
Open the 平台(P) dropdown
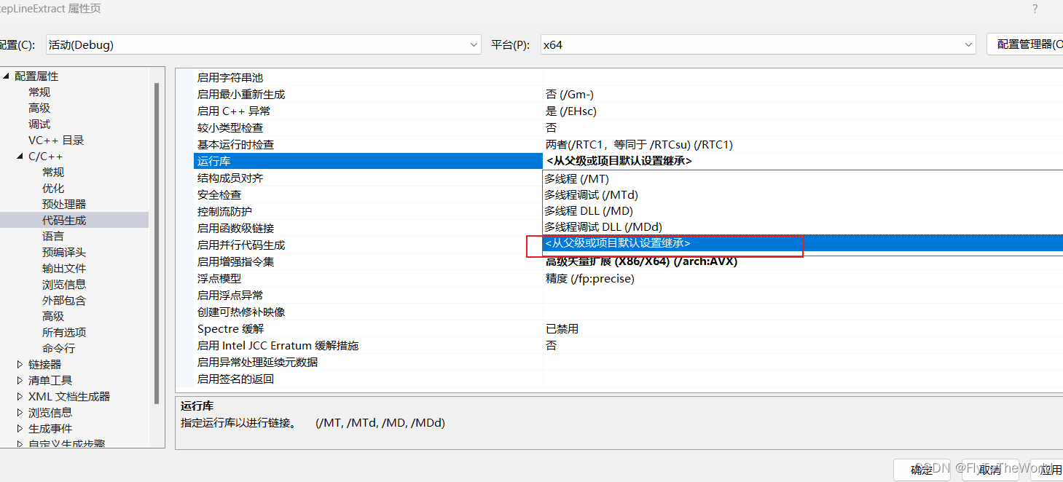[970, 44]
